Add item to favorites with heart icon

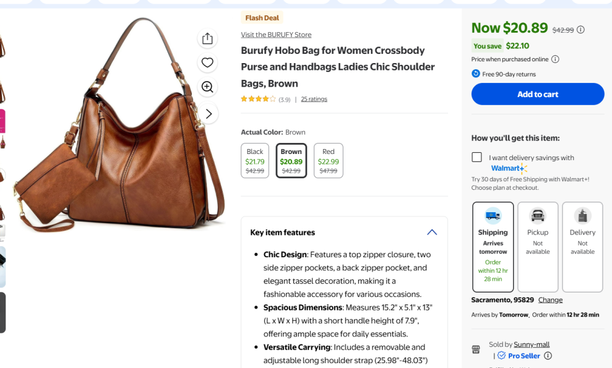[207, 62]
